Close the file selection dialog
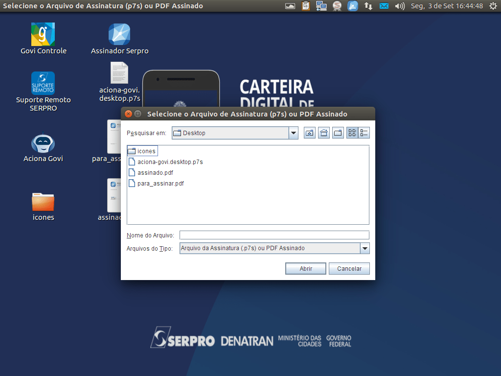Viewport: 501px width, 376px height. [x=129, y=114]
